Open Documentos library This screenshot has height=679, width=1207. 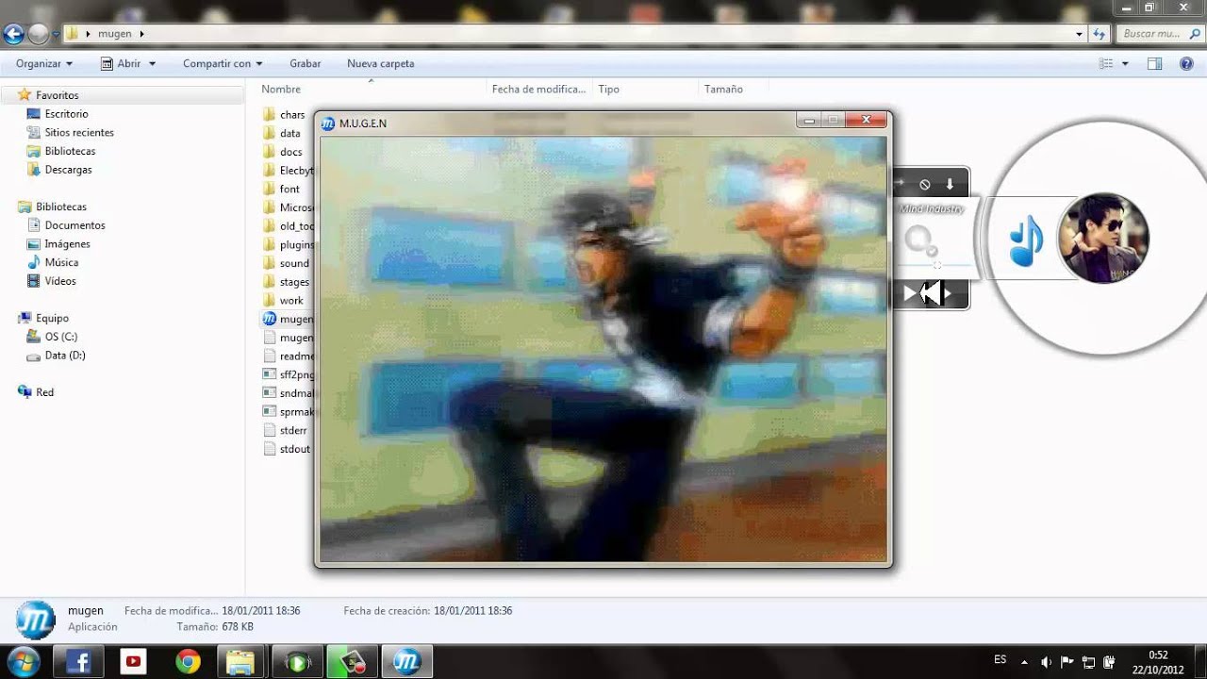click(x=74, y=225)
